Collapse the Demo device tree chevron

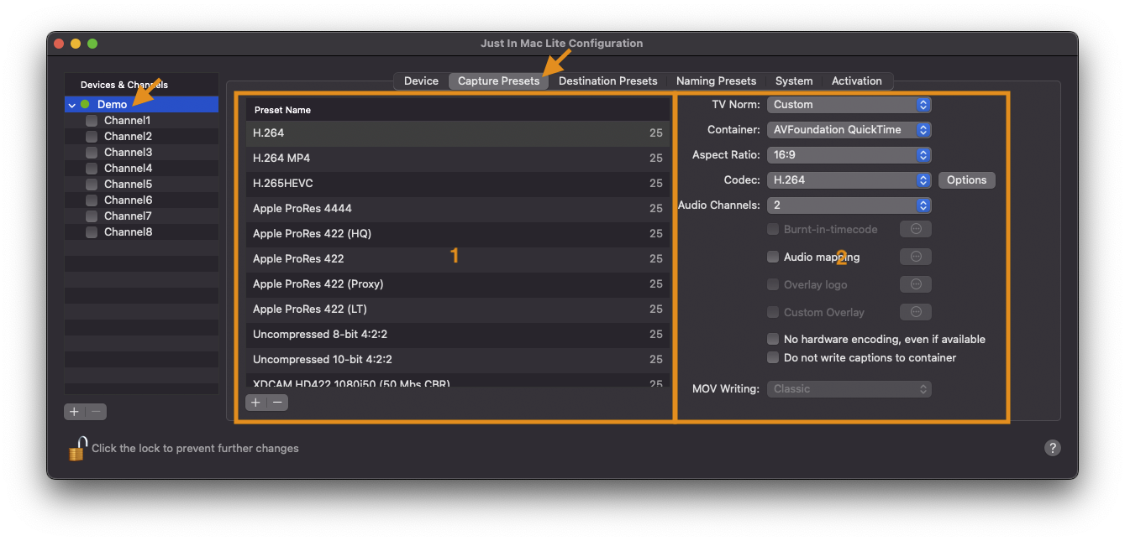[x=72, y=105]
